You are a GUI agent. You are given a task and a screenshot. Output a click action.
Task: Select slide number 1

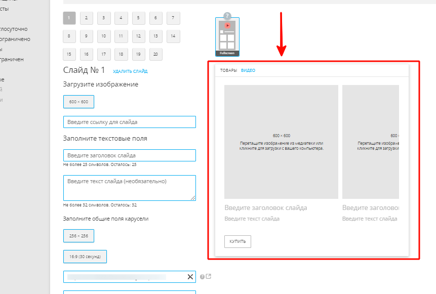click(69, 18)
